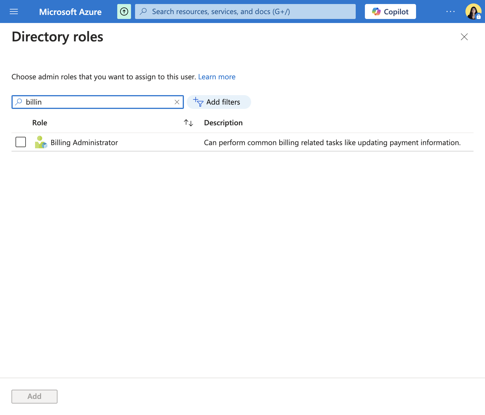Open the more options ellipsis in header

pos(451,11)
